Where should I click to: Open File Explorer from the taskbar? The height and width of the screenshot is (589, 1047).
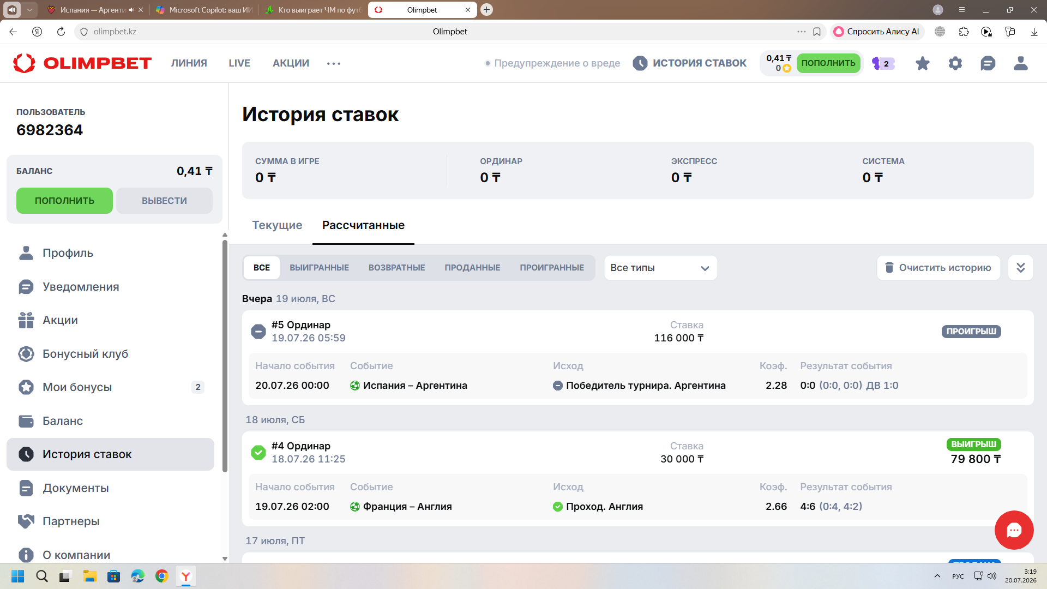click(x=90, y=576)
